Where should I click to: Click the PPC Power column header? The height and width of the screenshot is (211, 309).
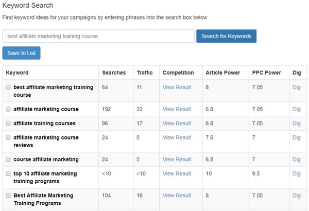pos(266,73)
